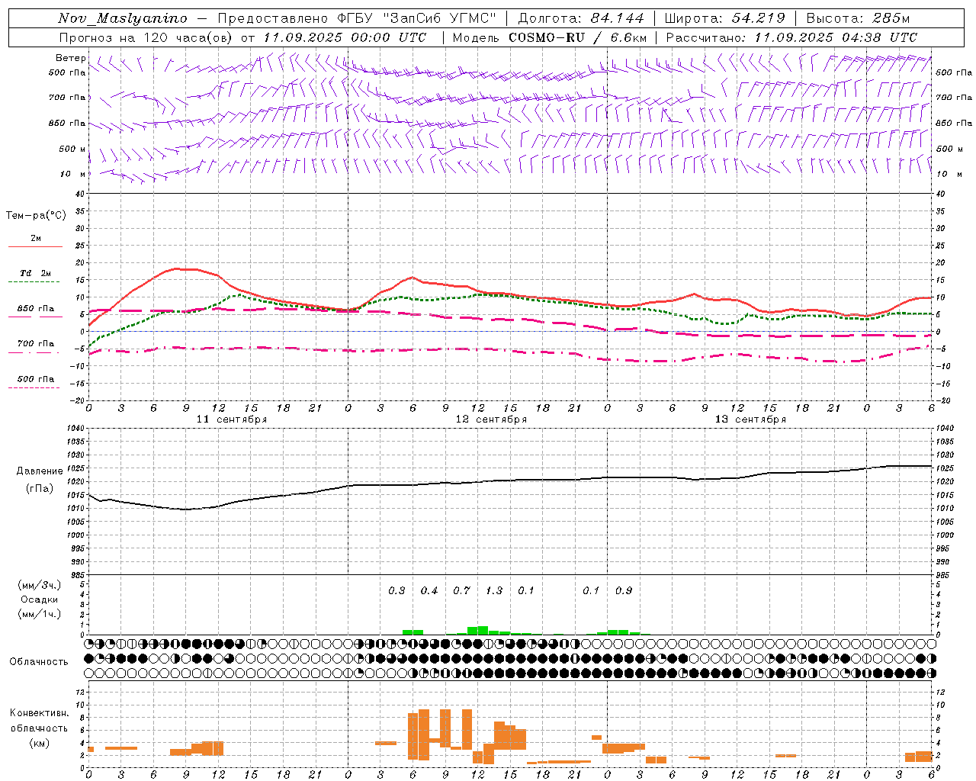Click the Рассчитано 11.09.2025 04:38 UTC timestamp
This screenshot has width=976, height=781.
(x=791, y=37)
